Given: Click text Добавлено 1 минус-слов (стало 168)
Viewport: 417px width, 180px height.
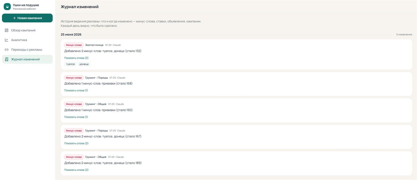Looking at the screenshot, I should click(98, 83).
